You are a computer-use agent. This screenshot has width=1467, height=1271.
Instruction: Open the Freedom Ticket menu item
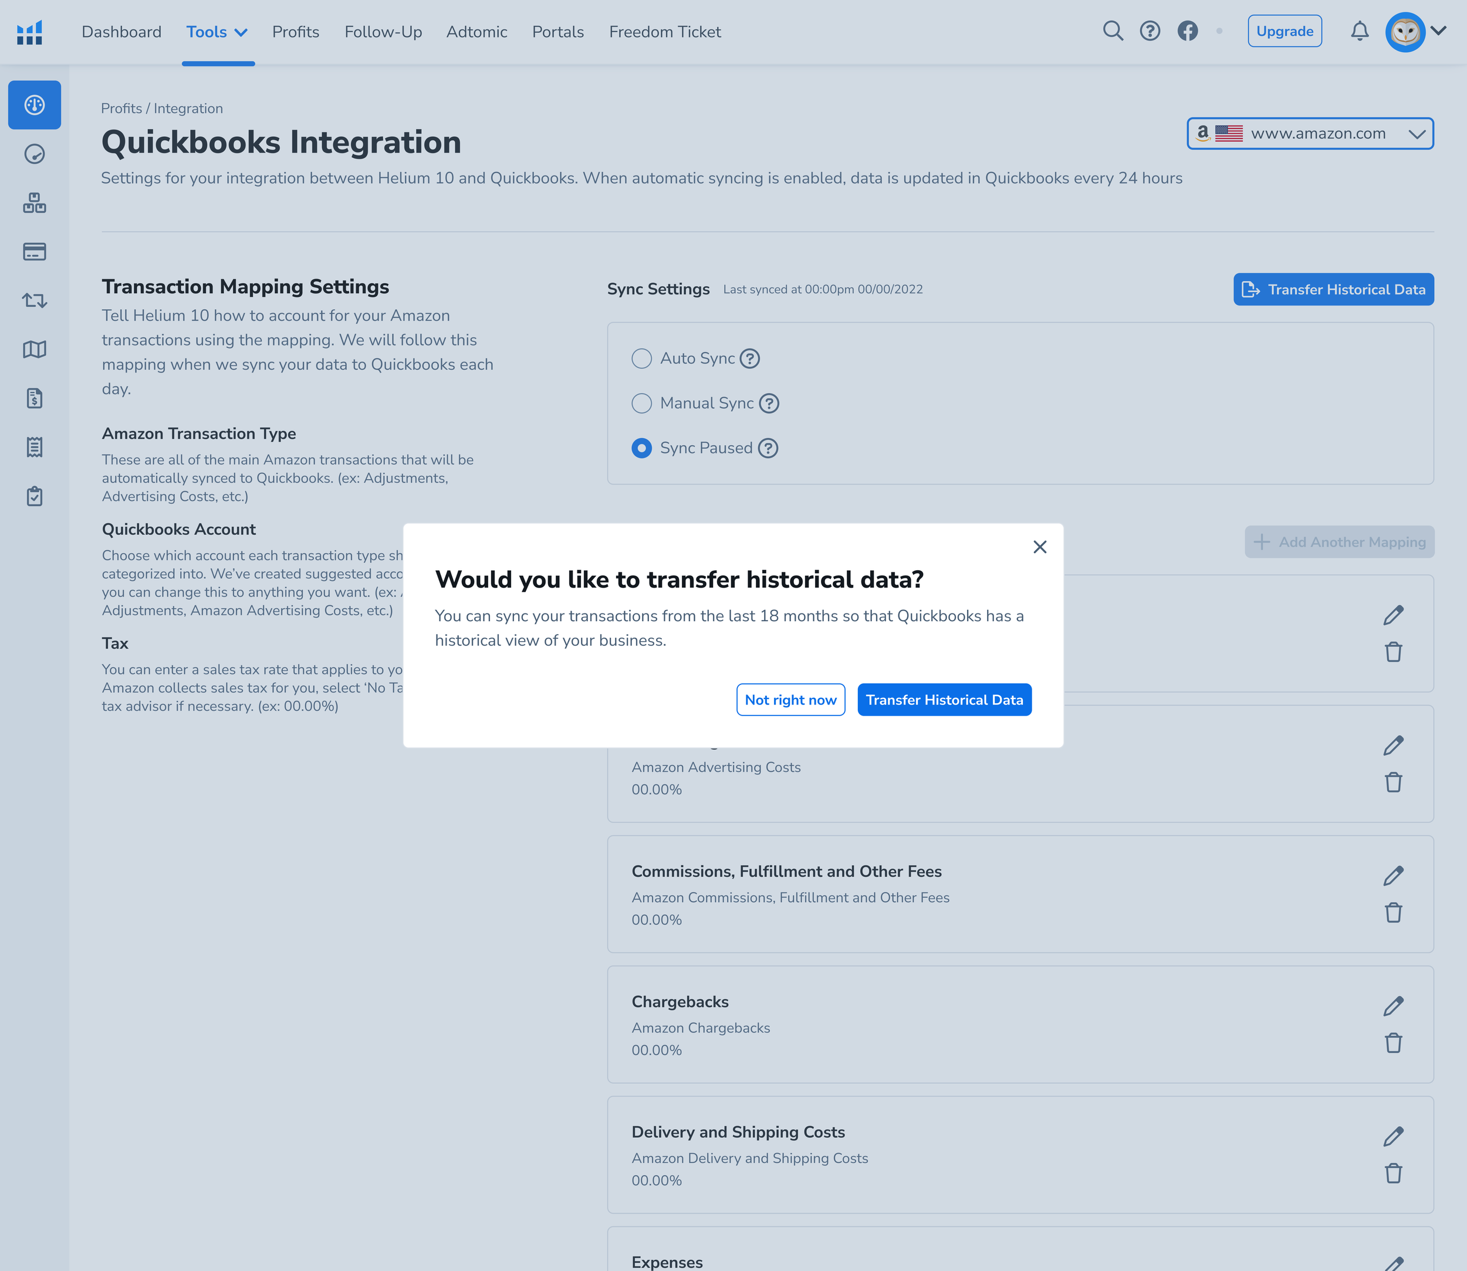[664, 32]
